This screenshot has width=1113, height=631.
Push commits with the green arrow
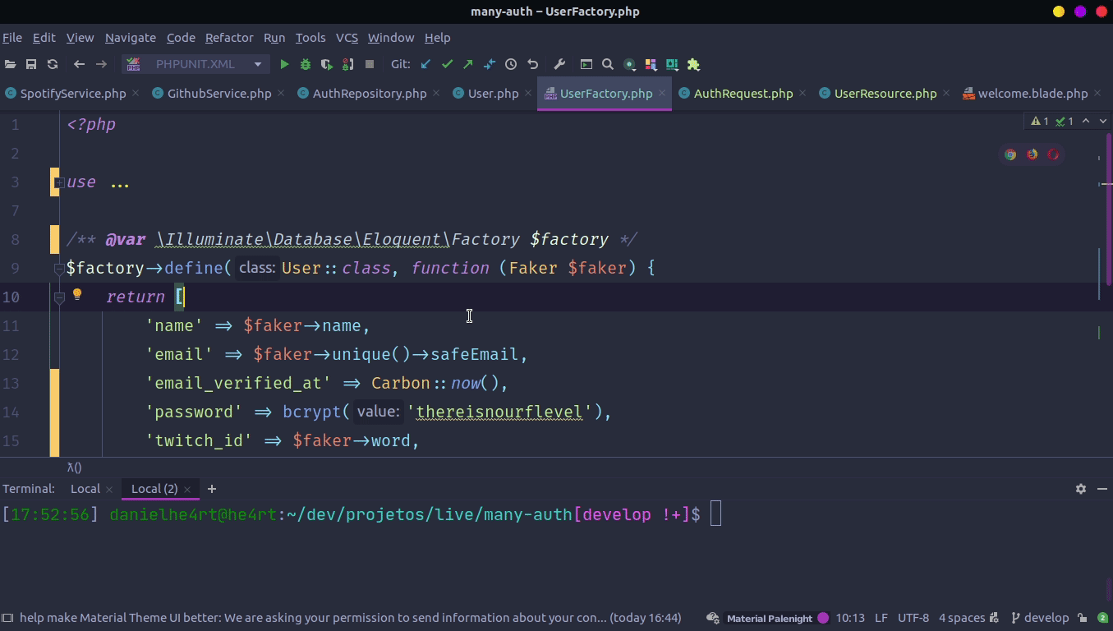pos(468,64)
